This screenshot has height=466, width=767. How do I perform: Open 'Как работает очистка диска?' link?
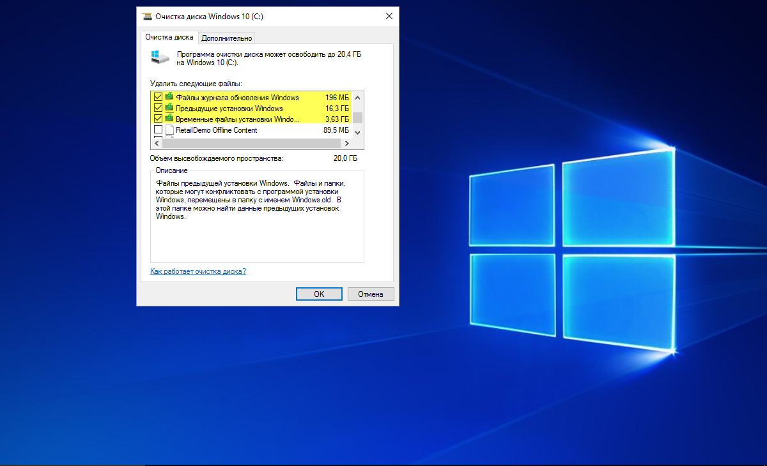click(198, 271)
